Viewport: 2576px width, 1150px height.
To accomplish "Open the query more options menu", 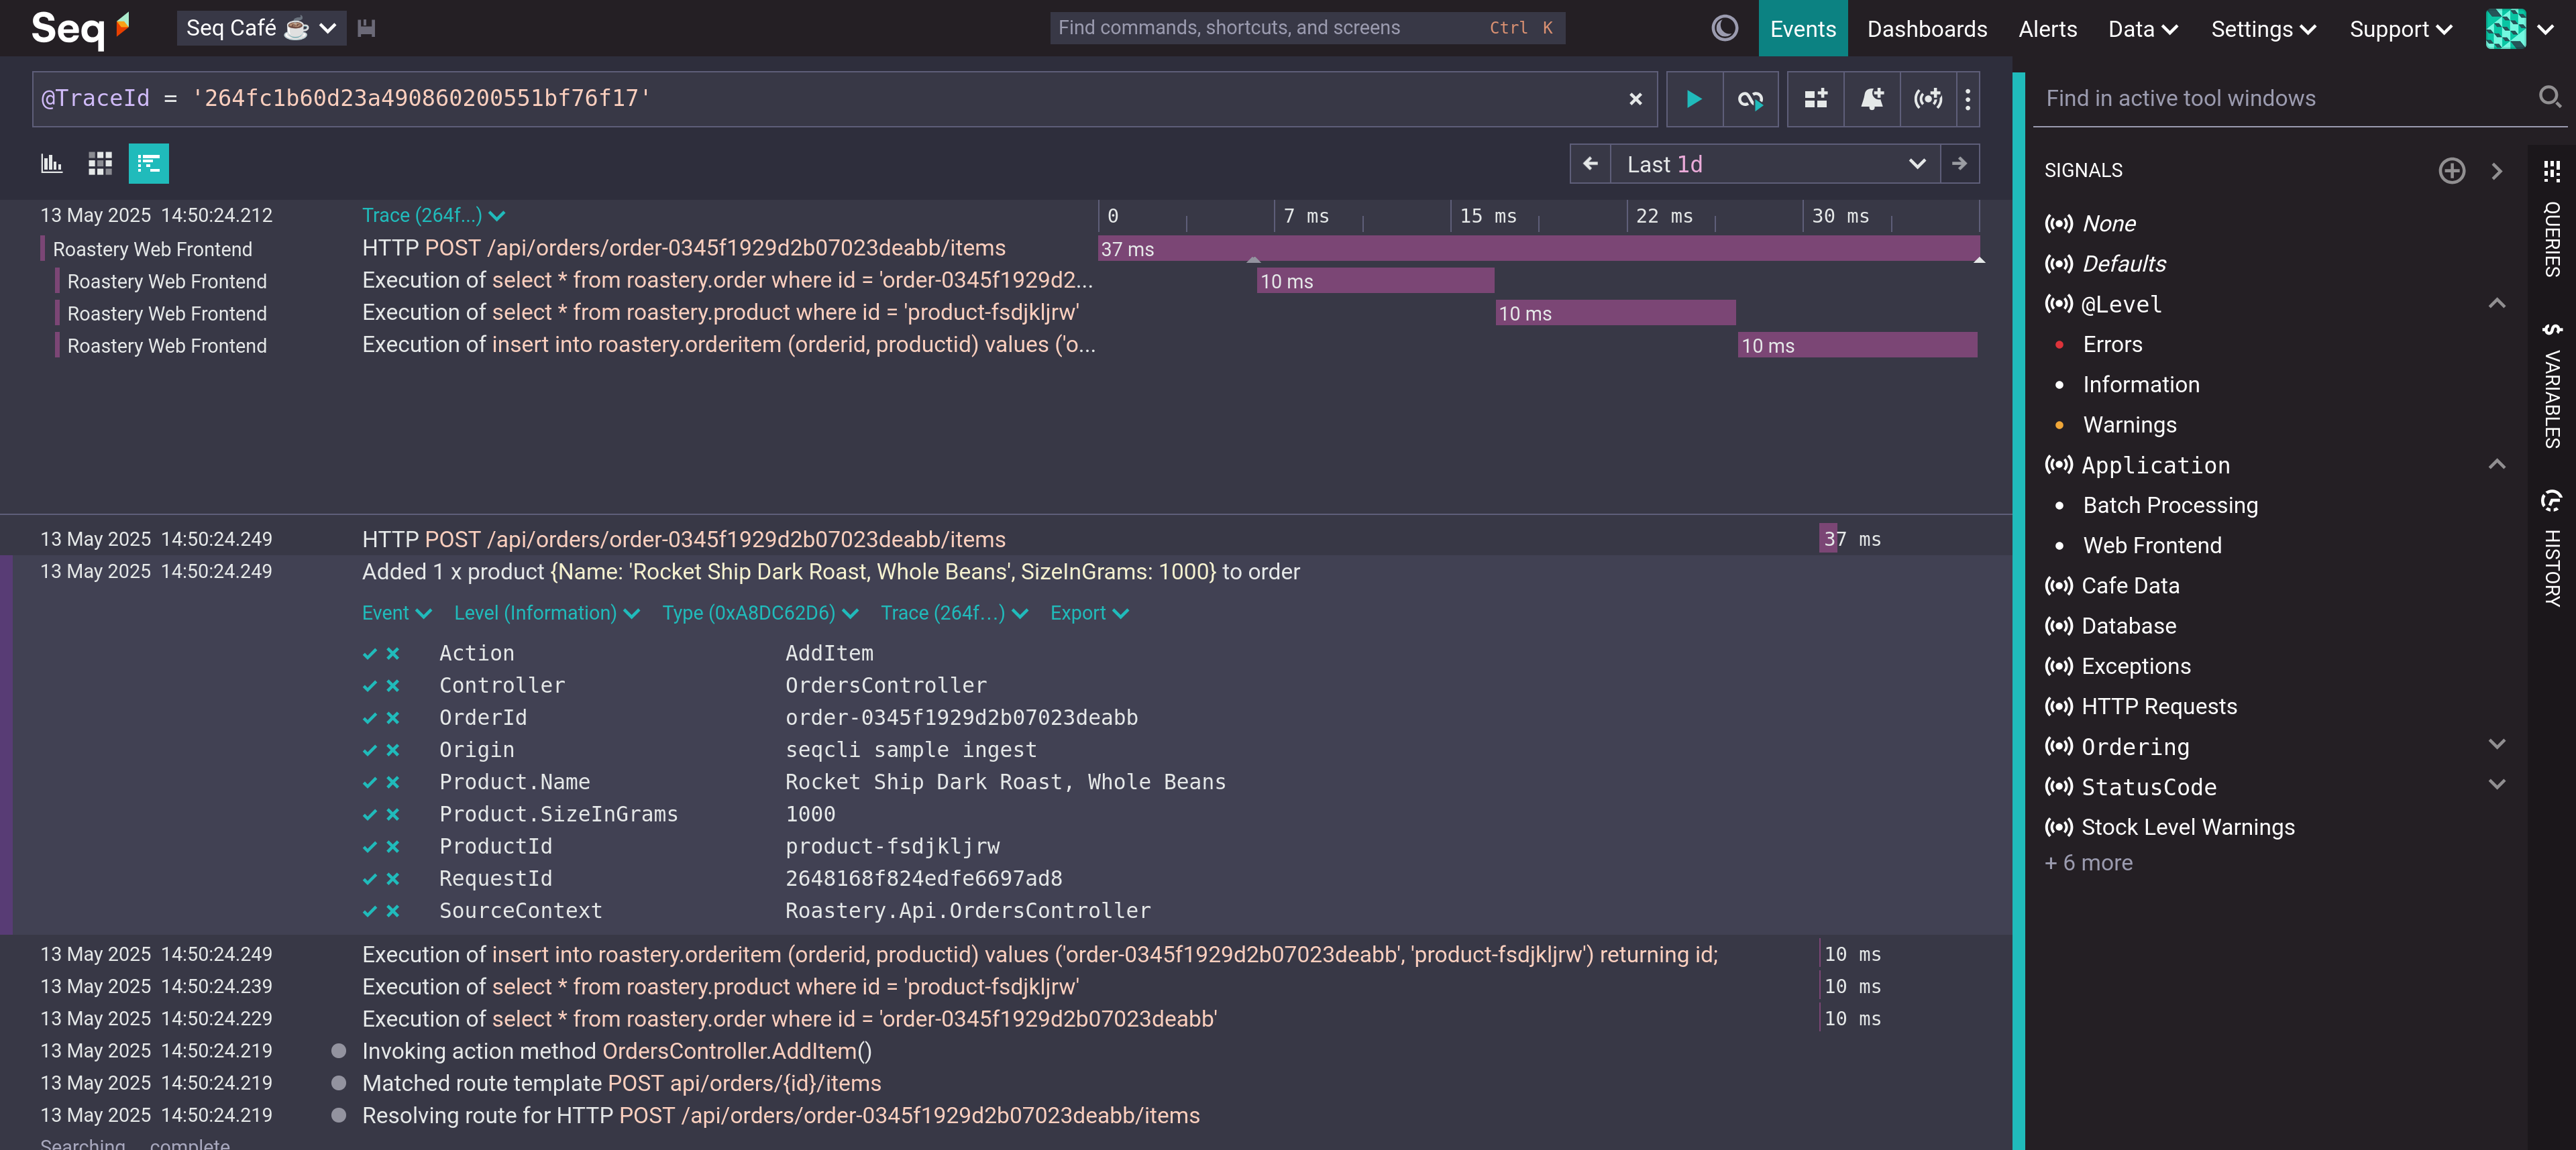I will 1968,99.
